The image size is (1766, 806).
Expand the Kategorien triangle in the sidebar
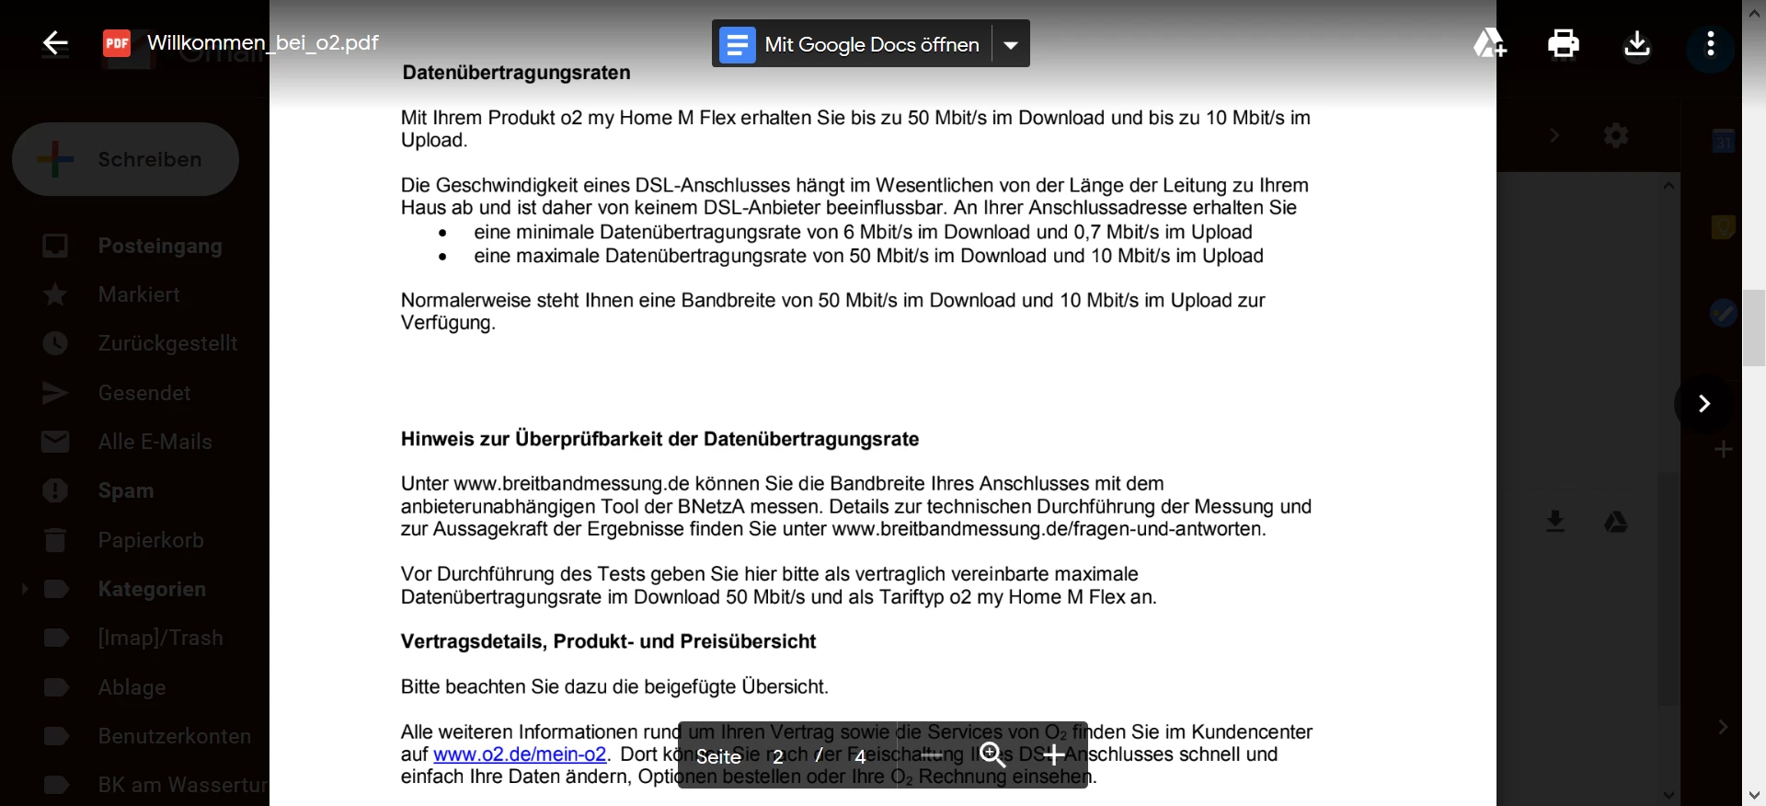25,589
